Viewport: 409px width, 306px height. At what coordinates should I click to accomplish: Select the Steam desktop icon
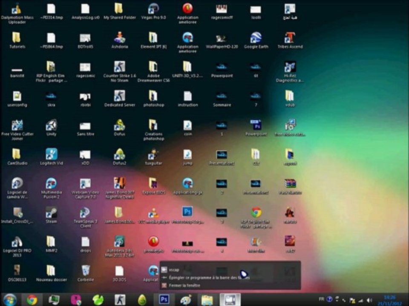click(51, 212)
